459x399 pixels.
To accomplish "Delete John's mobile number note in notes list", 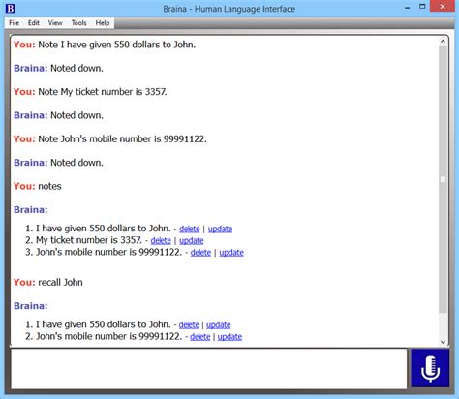I will pos(200,253).
